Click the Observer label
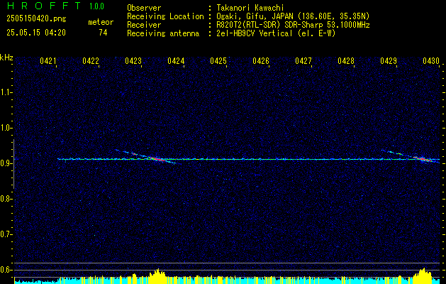Screen dimensions: 446x284 [144, 8]
